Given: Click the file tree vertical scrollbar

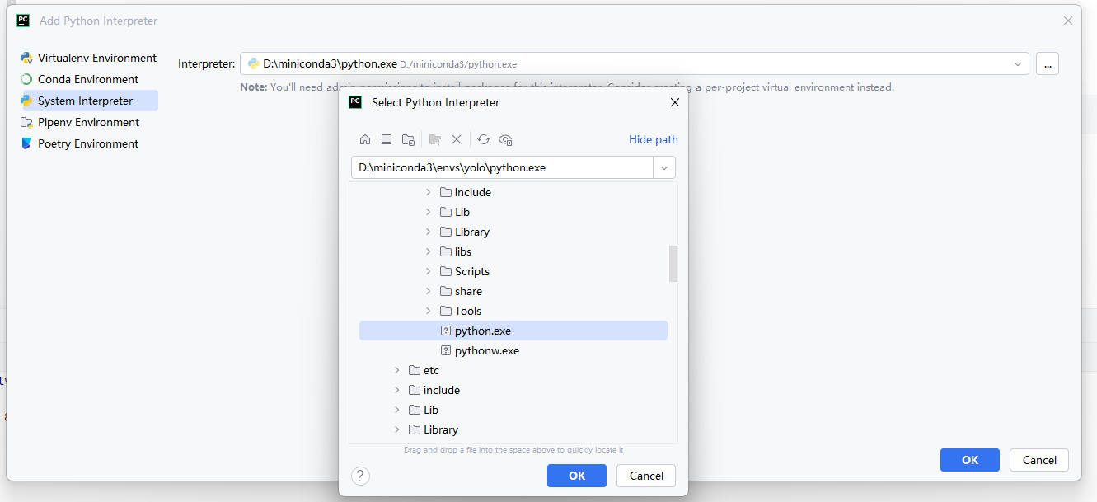Looking at the screenshot, I should (x=673, y=264).
